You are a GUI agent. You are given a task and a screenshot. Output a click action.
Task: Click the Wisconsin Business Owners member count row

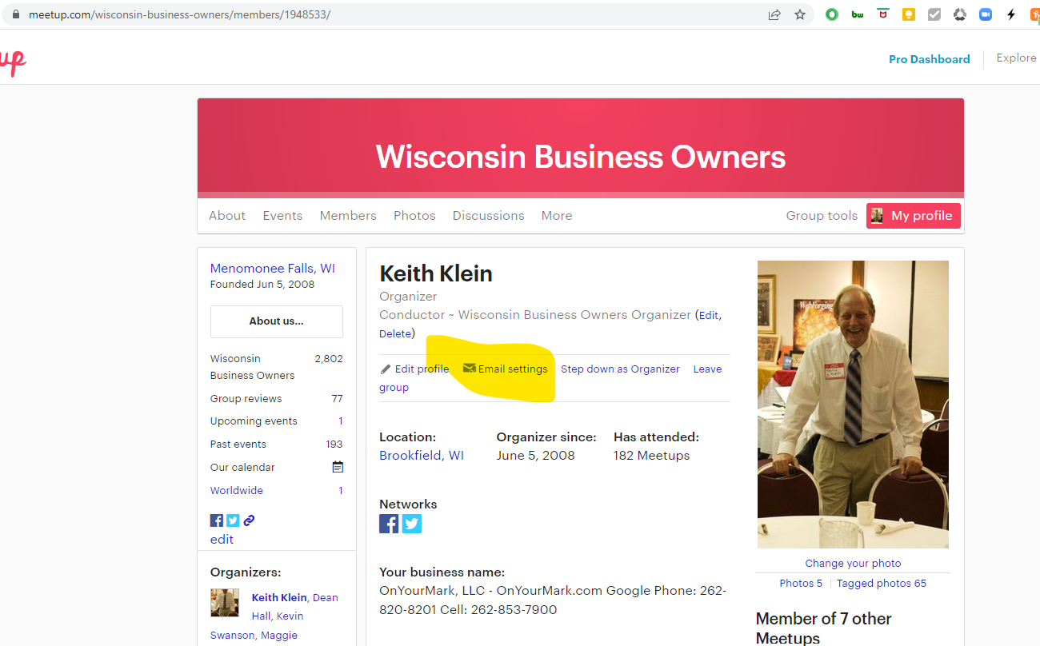click(x=277, y=367)
